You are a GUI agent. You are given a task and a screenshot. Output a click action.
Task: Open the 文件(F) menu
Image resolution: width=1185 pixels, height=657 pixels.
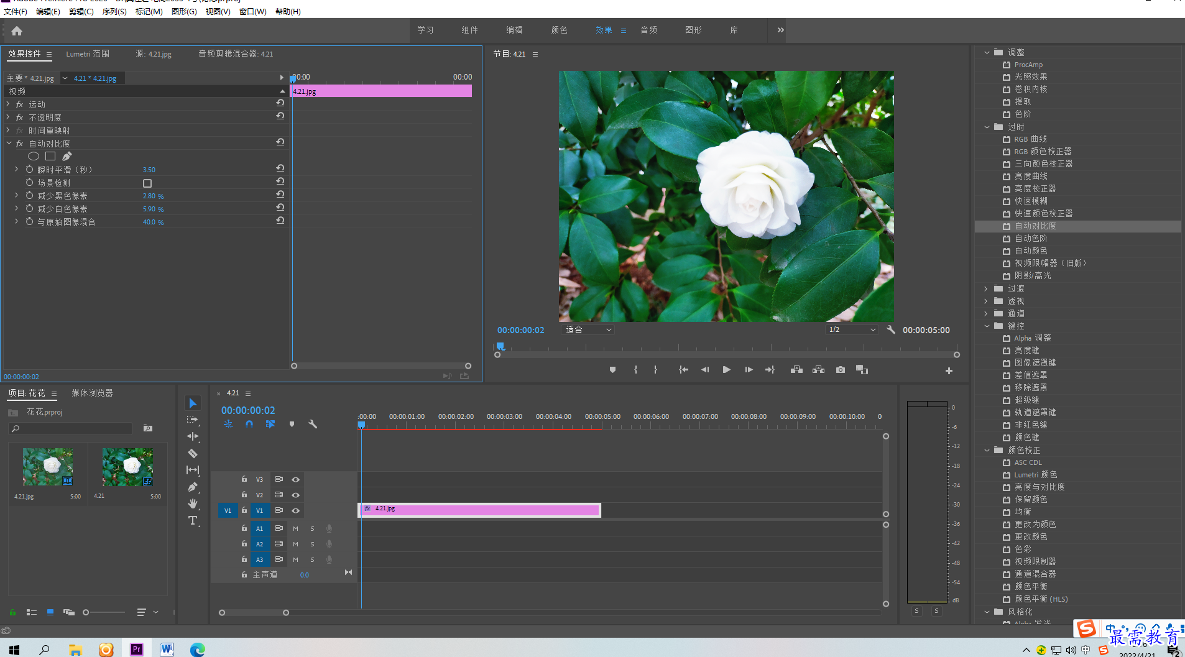pos(16,12)
